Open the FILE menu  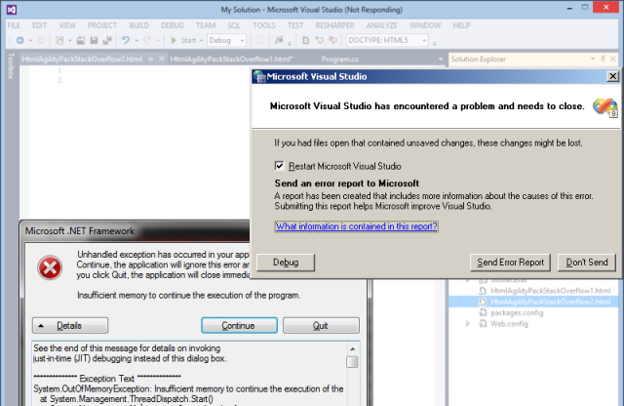click(x=14, y=25)
